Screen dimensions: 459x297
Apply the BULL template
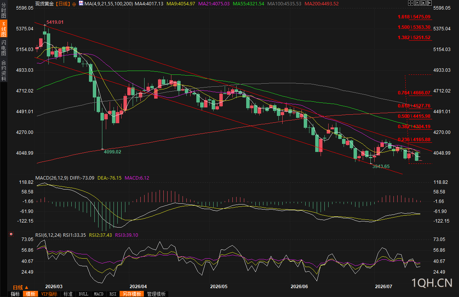point(84,294)
